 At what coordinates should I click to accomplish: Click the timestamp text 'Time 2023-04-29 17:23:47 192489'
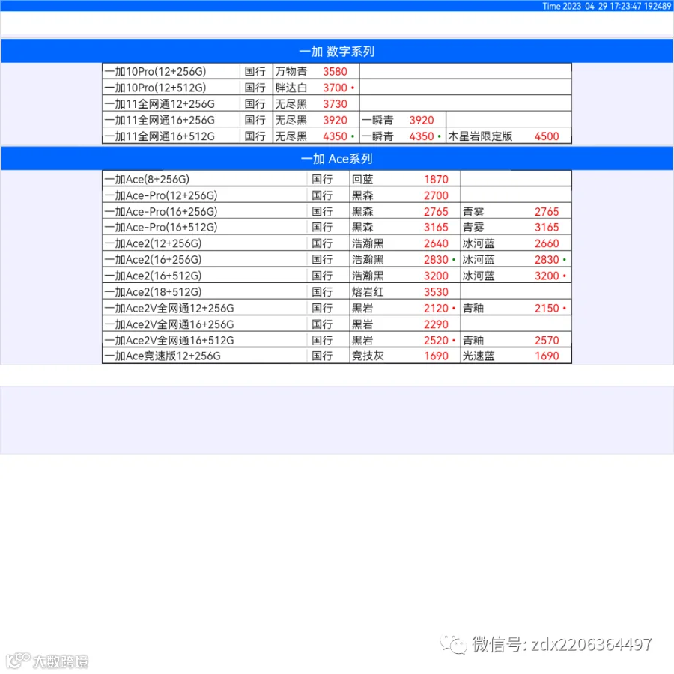(607, 6)
